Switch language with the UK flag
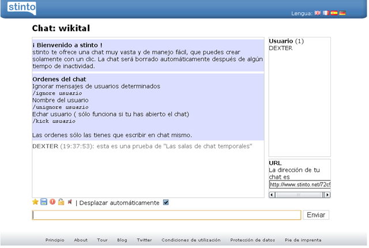This screenshot has height=248, width=369. 318,13
